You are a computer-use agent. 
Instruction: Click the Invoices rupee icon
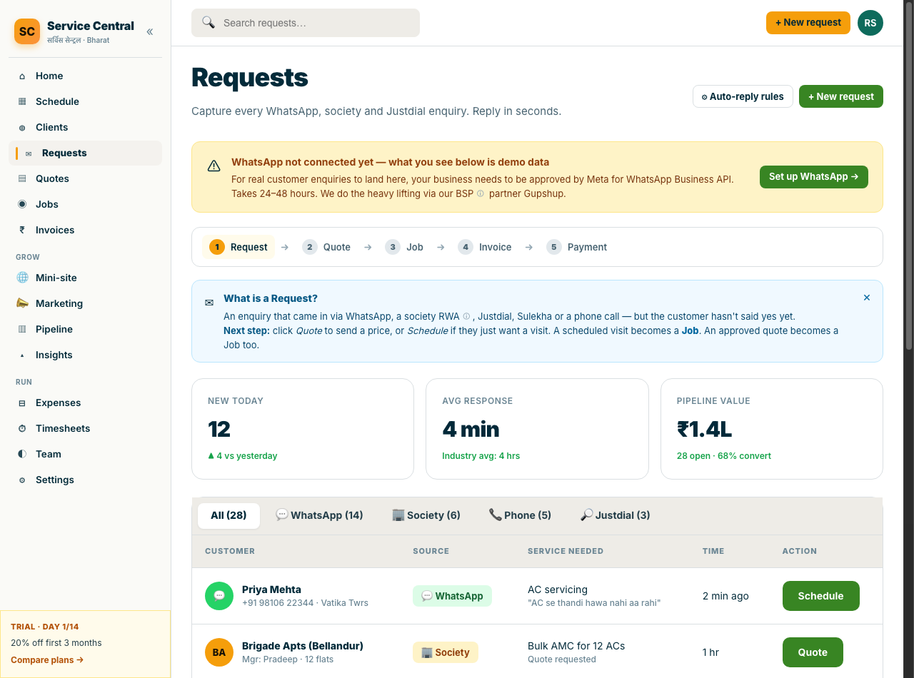22,230
